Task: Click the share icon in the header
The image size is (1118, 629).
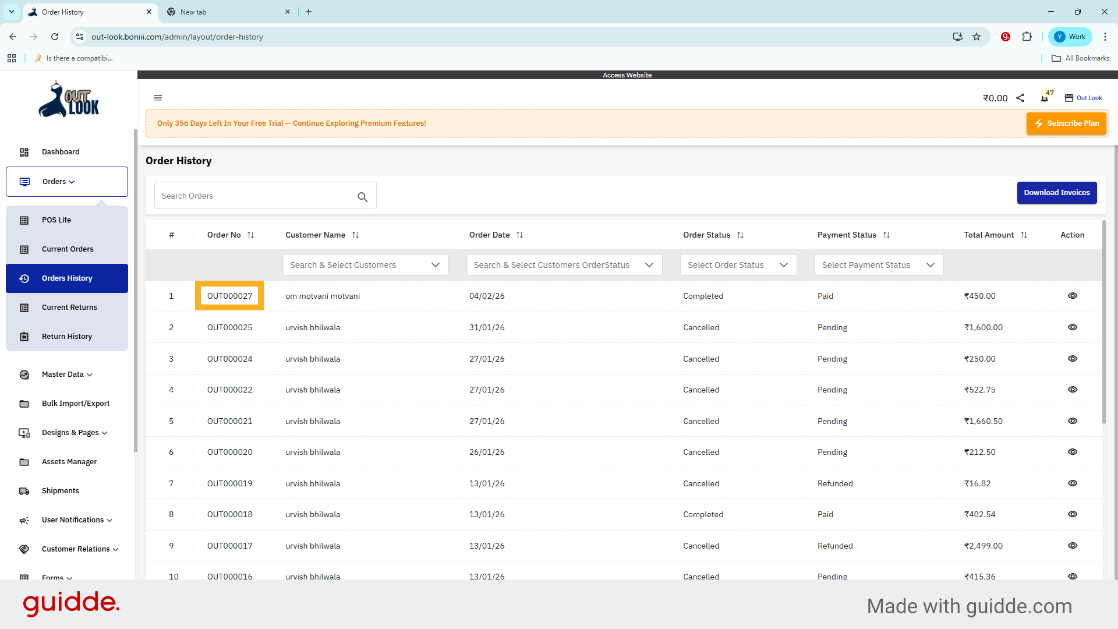Action: pyautogui.click(x=1020, y=98)
